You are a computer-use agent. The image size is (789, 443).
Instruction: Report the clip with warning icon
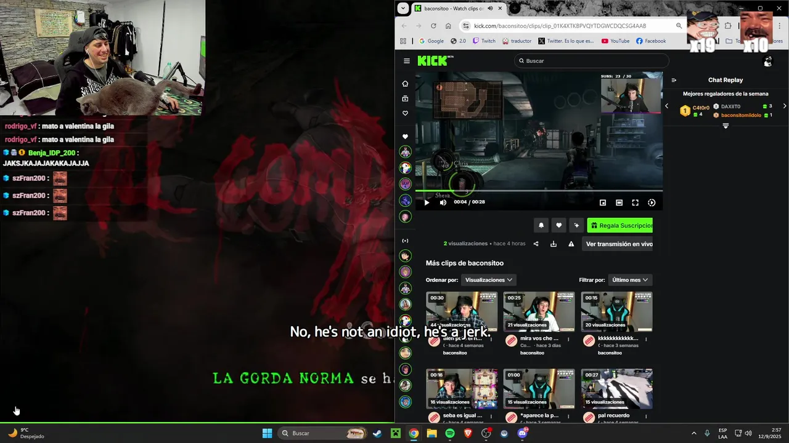pyautogui.click(x=571, y=244)
